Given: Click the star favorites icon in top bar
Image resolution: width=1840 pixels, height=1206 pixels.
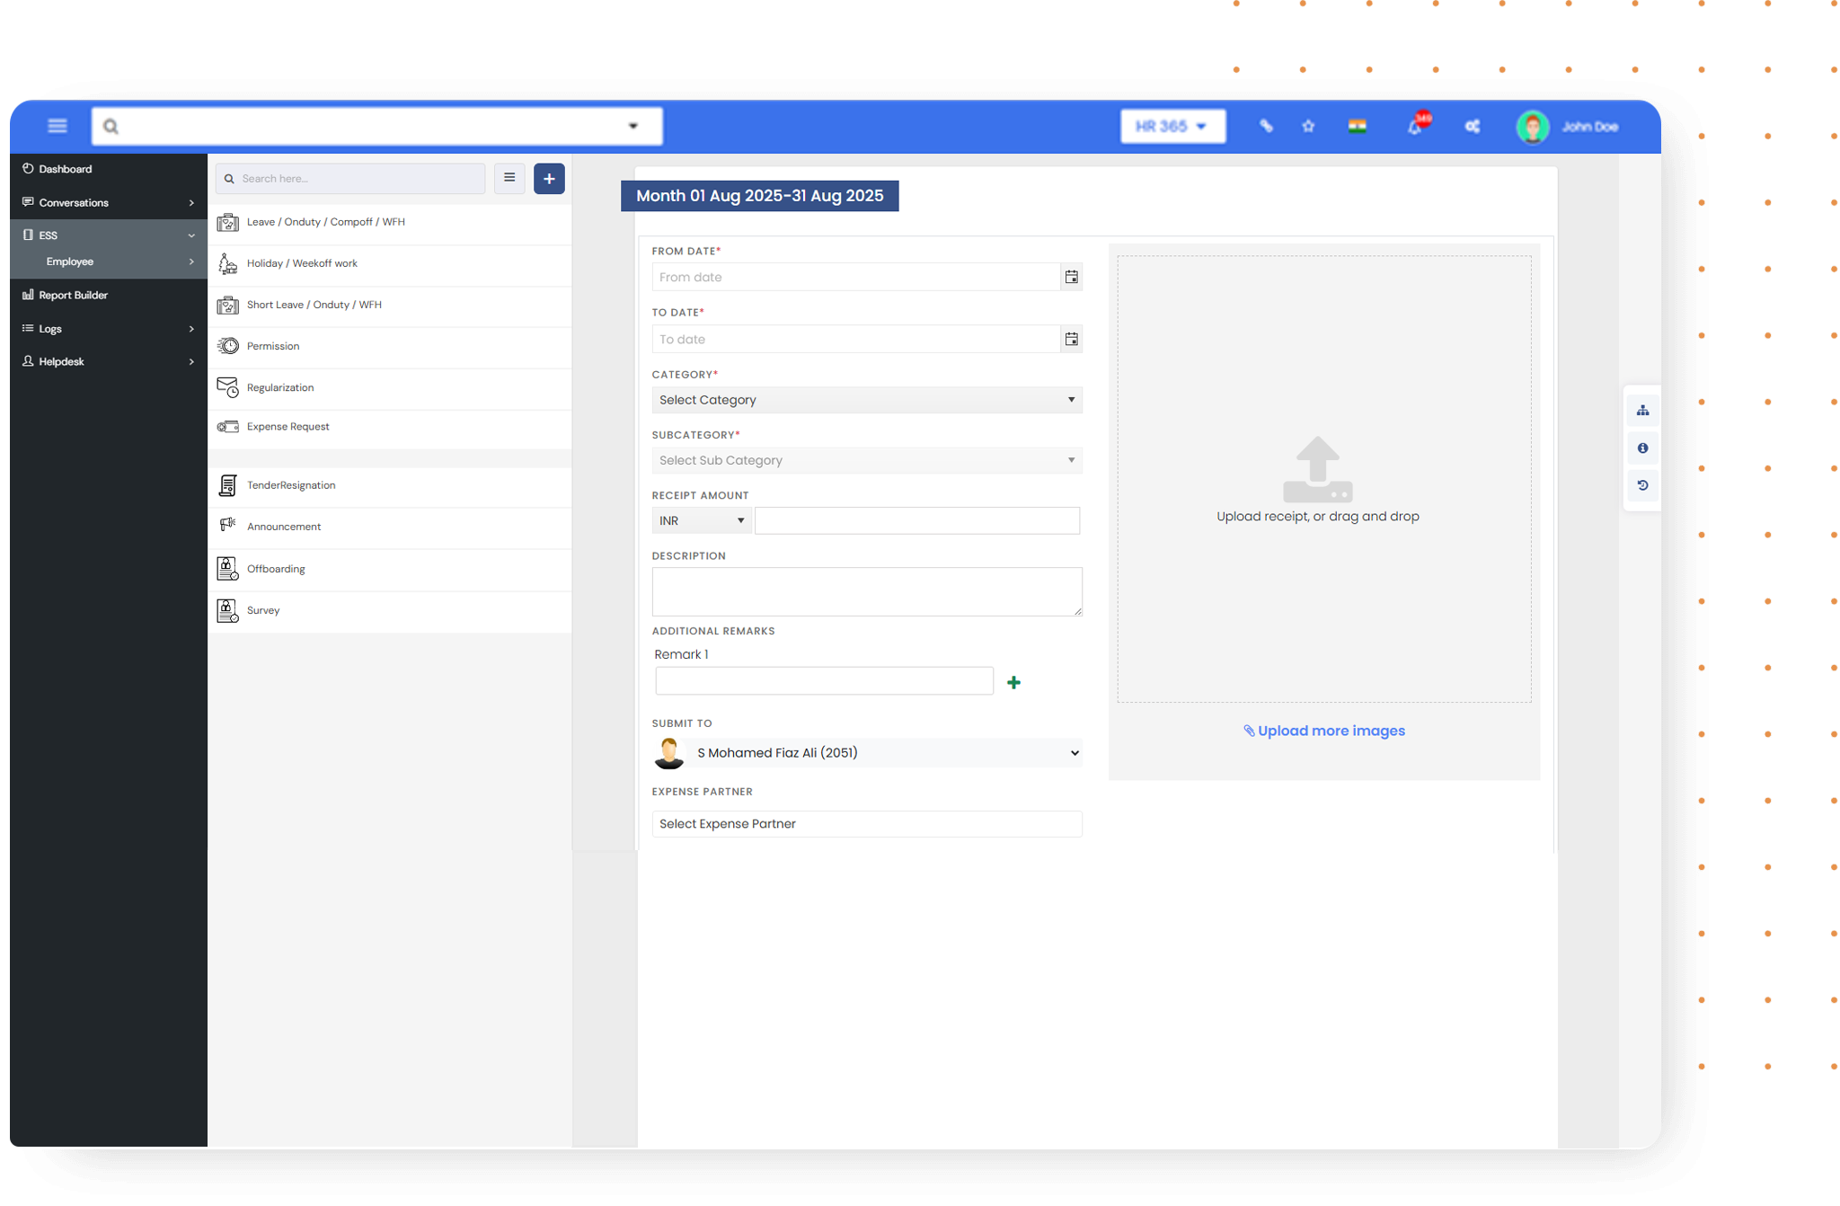Looking at the screenshot, I should (1308, 126).
